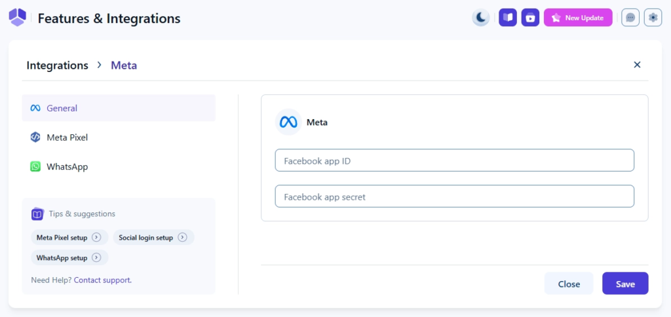Expand the WhatsApp setup tip
The width and height of the screenshot is (671, 317).
tap(69, 258)
